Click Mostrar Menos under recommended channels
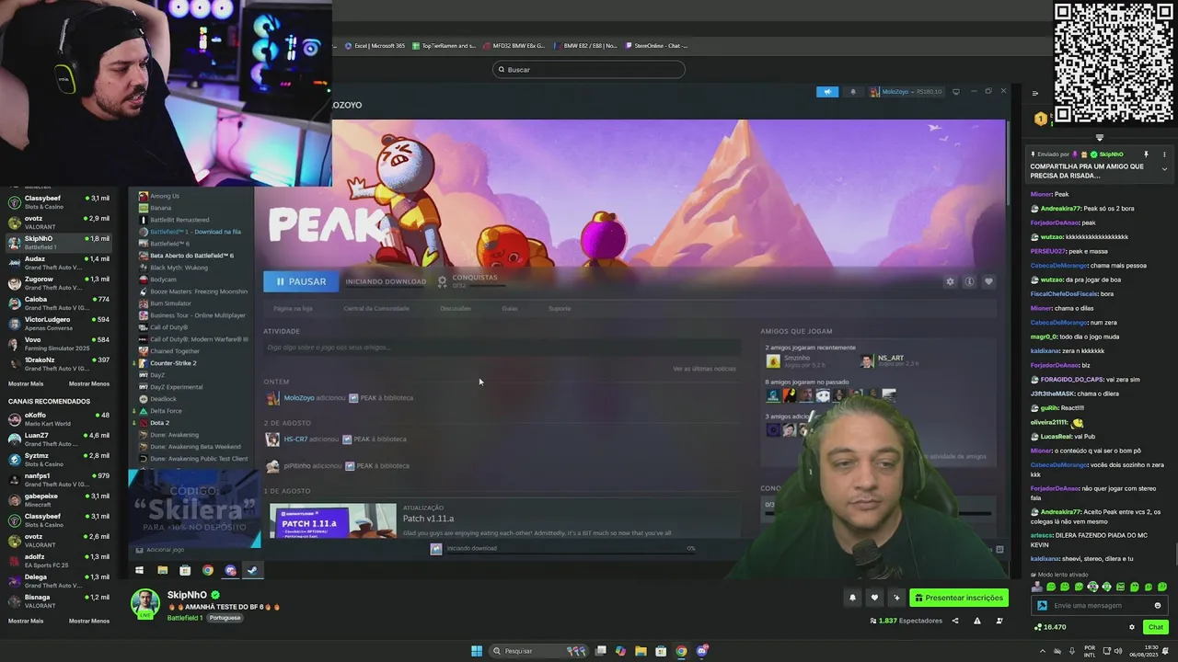 click(x=89, y=621)
